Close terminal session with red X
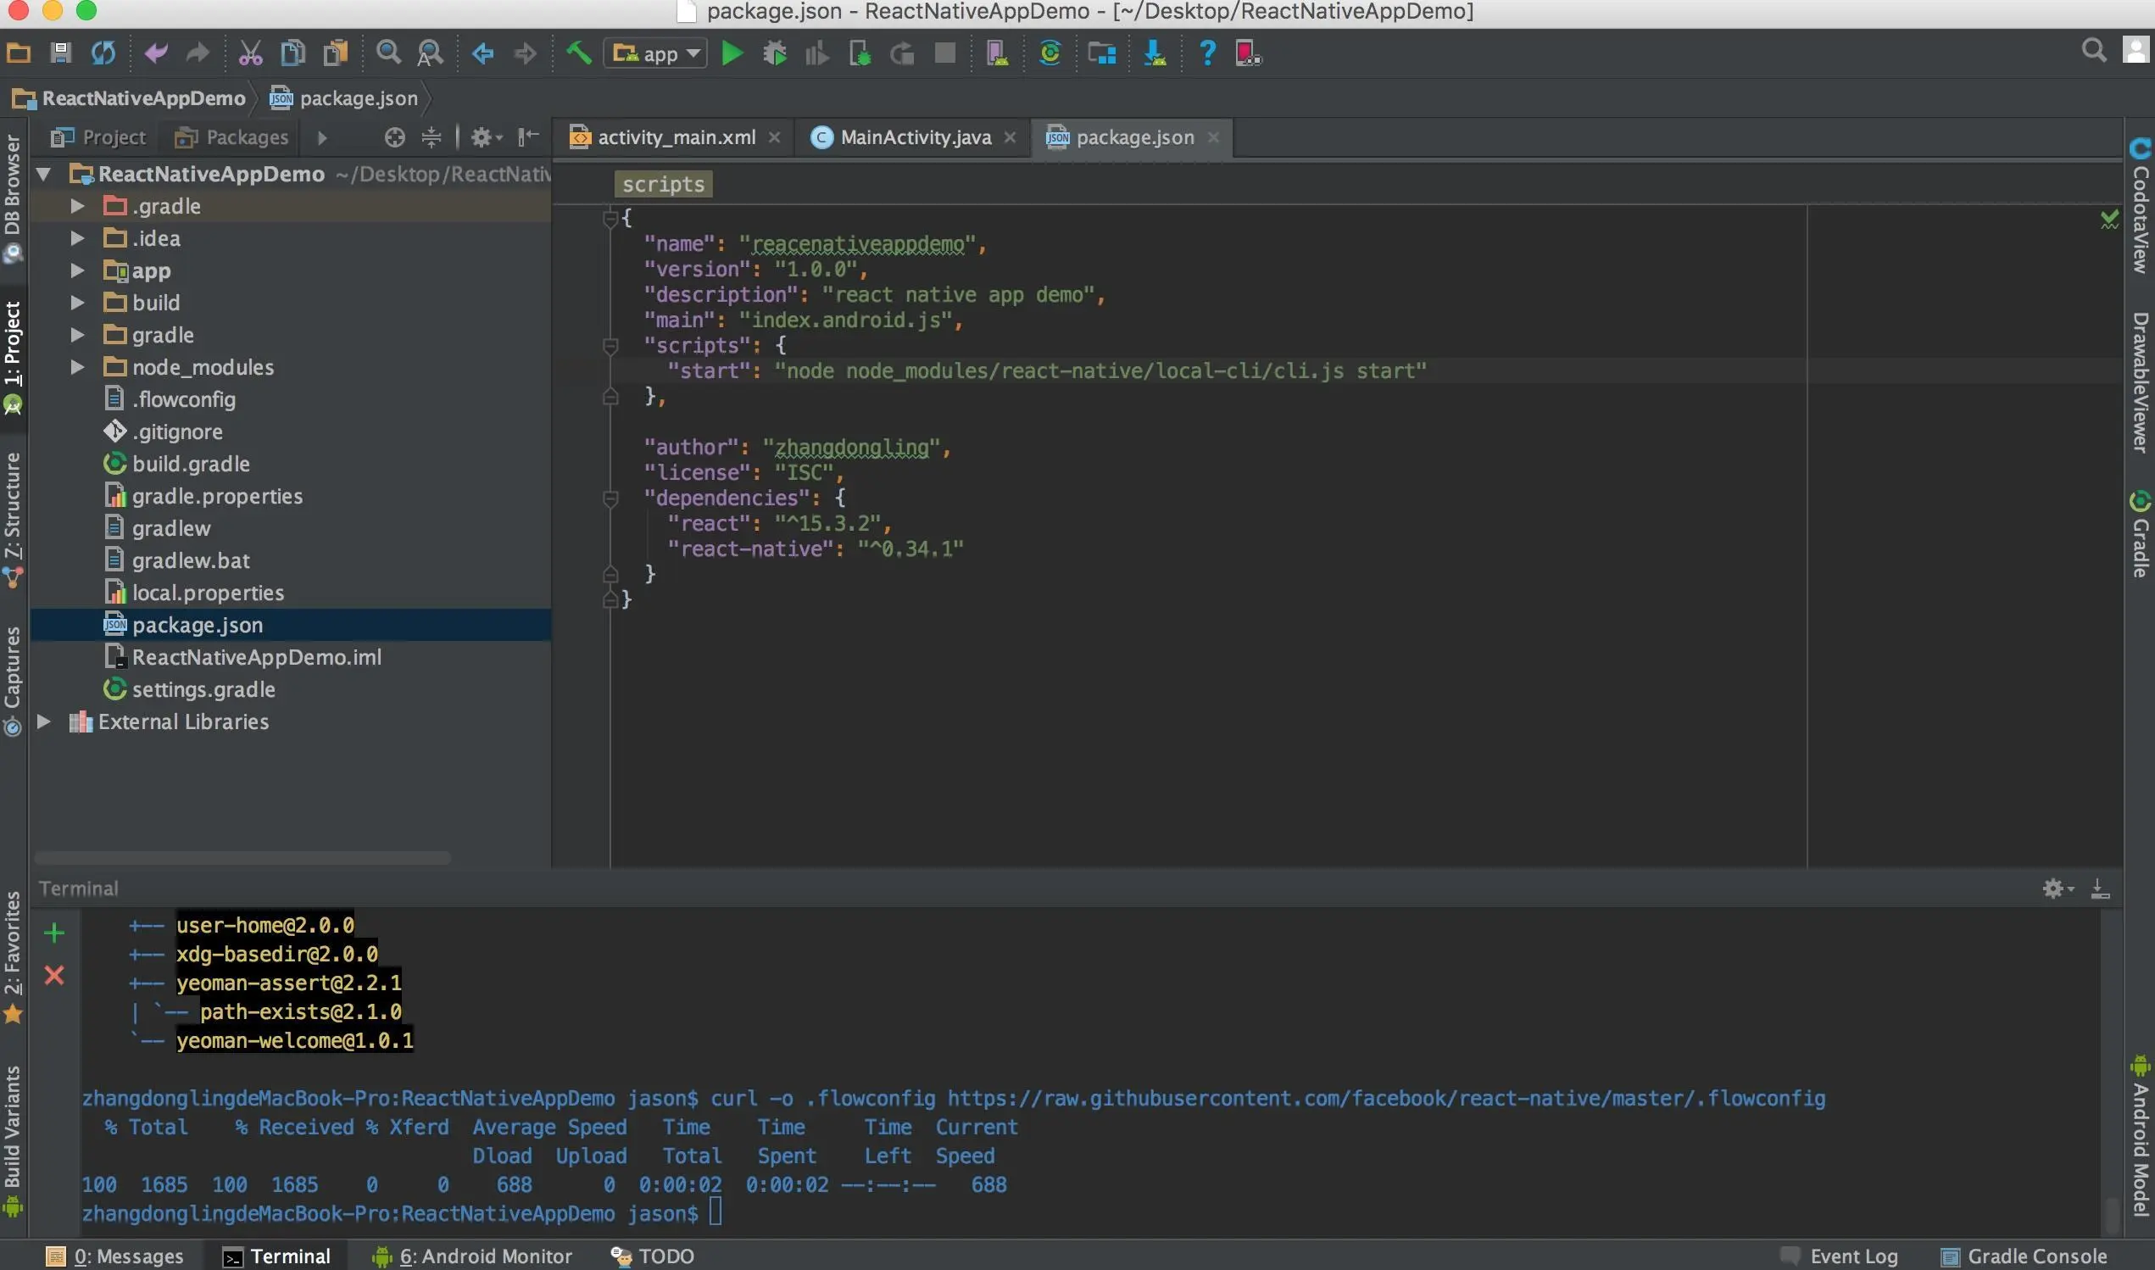The height and width of the screenshot is (1270, 2155). click(54, 975)
